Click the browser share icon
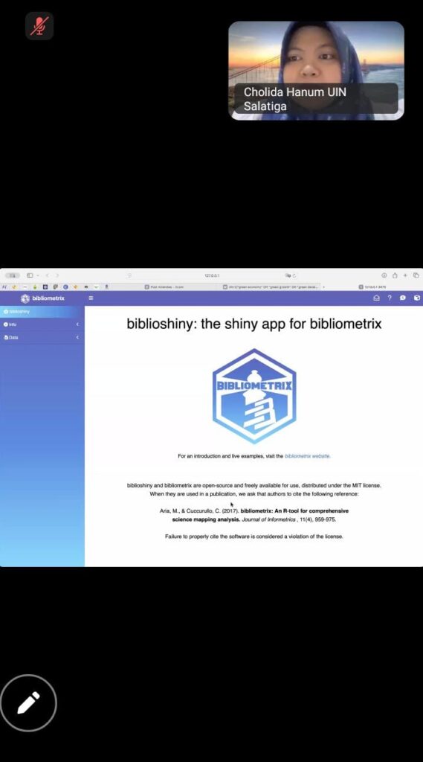The width and height of the screenshot is (423, 762). [395, 275]
